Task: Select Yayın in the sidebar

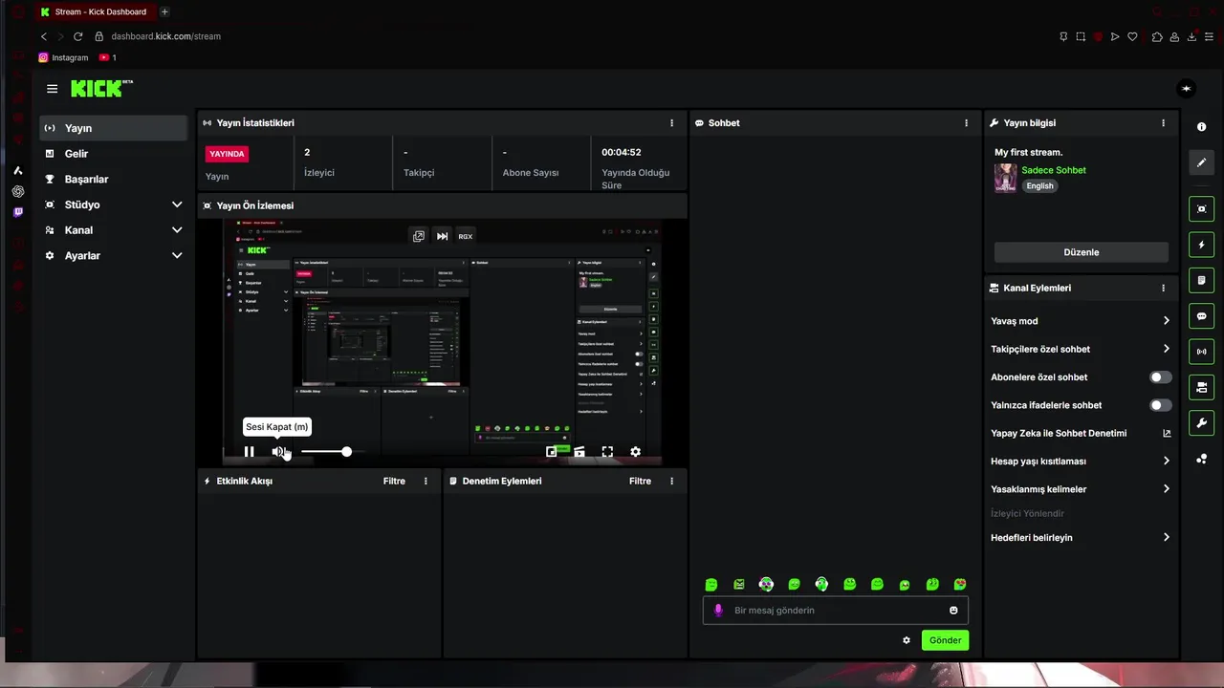Action: pos(113,128)
